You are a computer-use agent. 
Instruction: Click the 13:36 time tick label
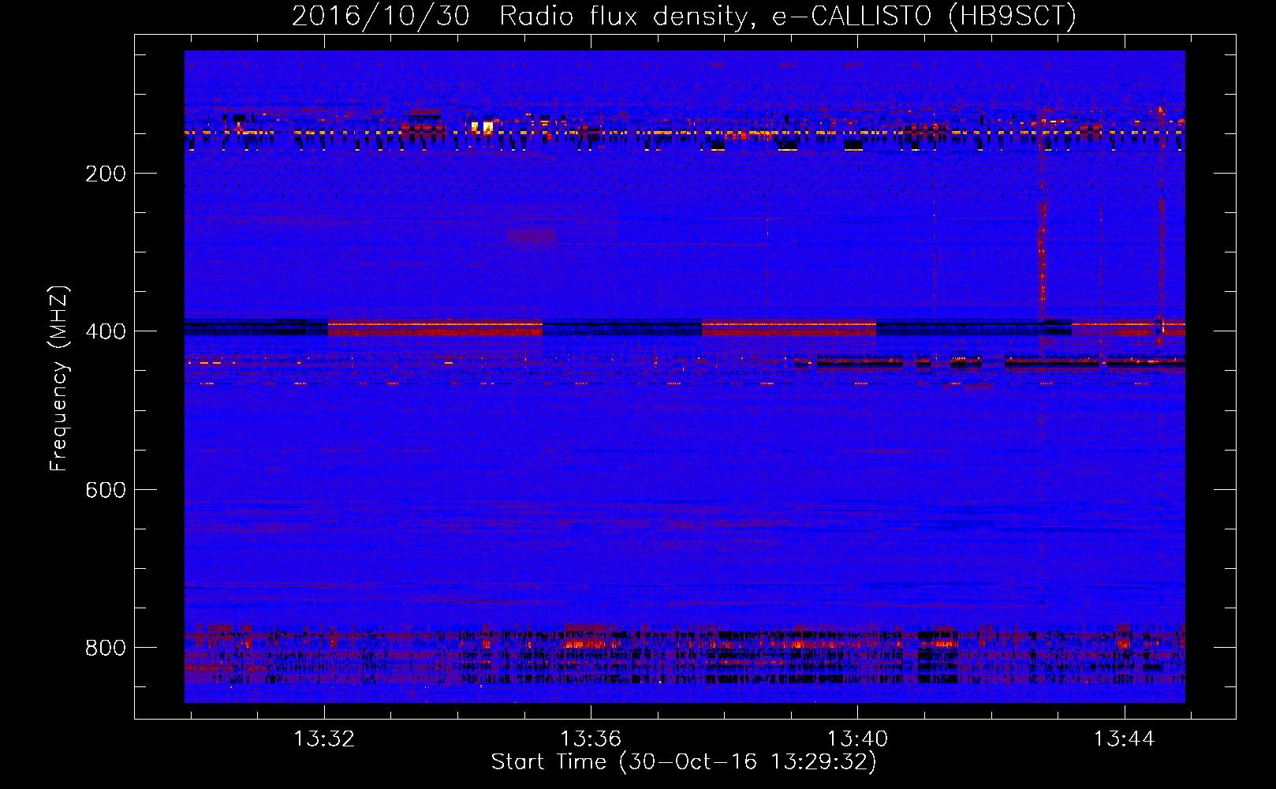click(x=591, y=739)
